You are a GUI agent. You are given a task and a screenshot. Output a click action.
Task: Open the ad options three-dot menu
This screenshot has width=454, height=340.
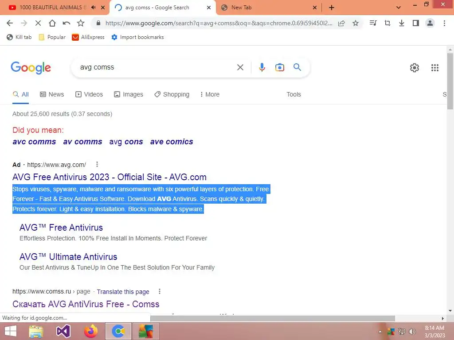(x=97, y=165)
